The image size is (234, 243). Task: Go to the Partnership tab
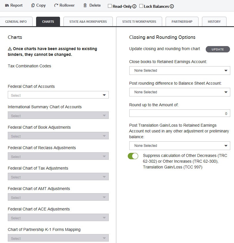click(182, 22)
